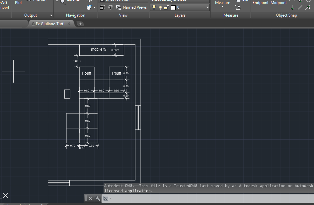314x205 pixels.
Task: Click the Output panel title
Action: tap(31, 15)
